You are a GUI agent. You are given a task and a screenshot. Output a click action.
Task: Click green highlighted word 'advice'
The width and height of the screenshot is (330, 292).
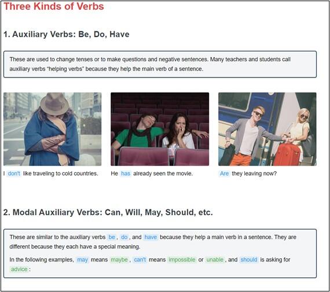click(x=19, y=269)
